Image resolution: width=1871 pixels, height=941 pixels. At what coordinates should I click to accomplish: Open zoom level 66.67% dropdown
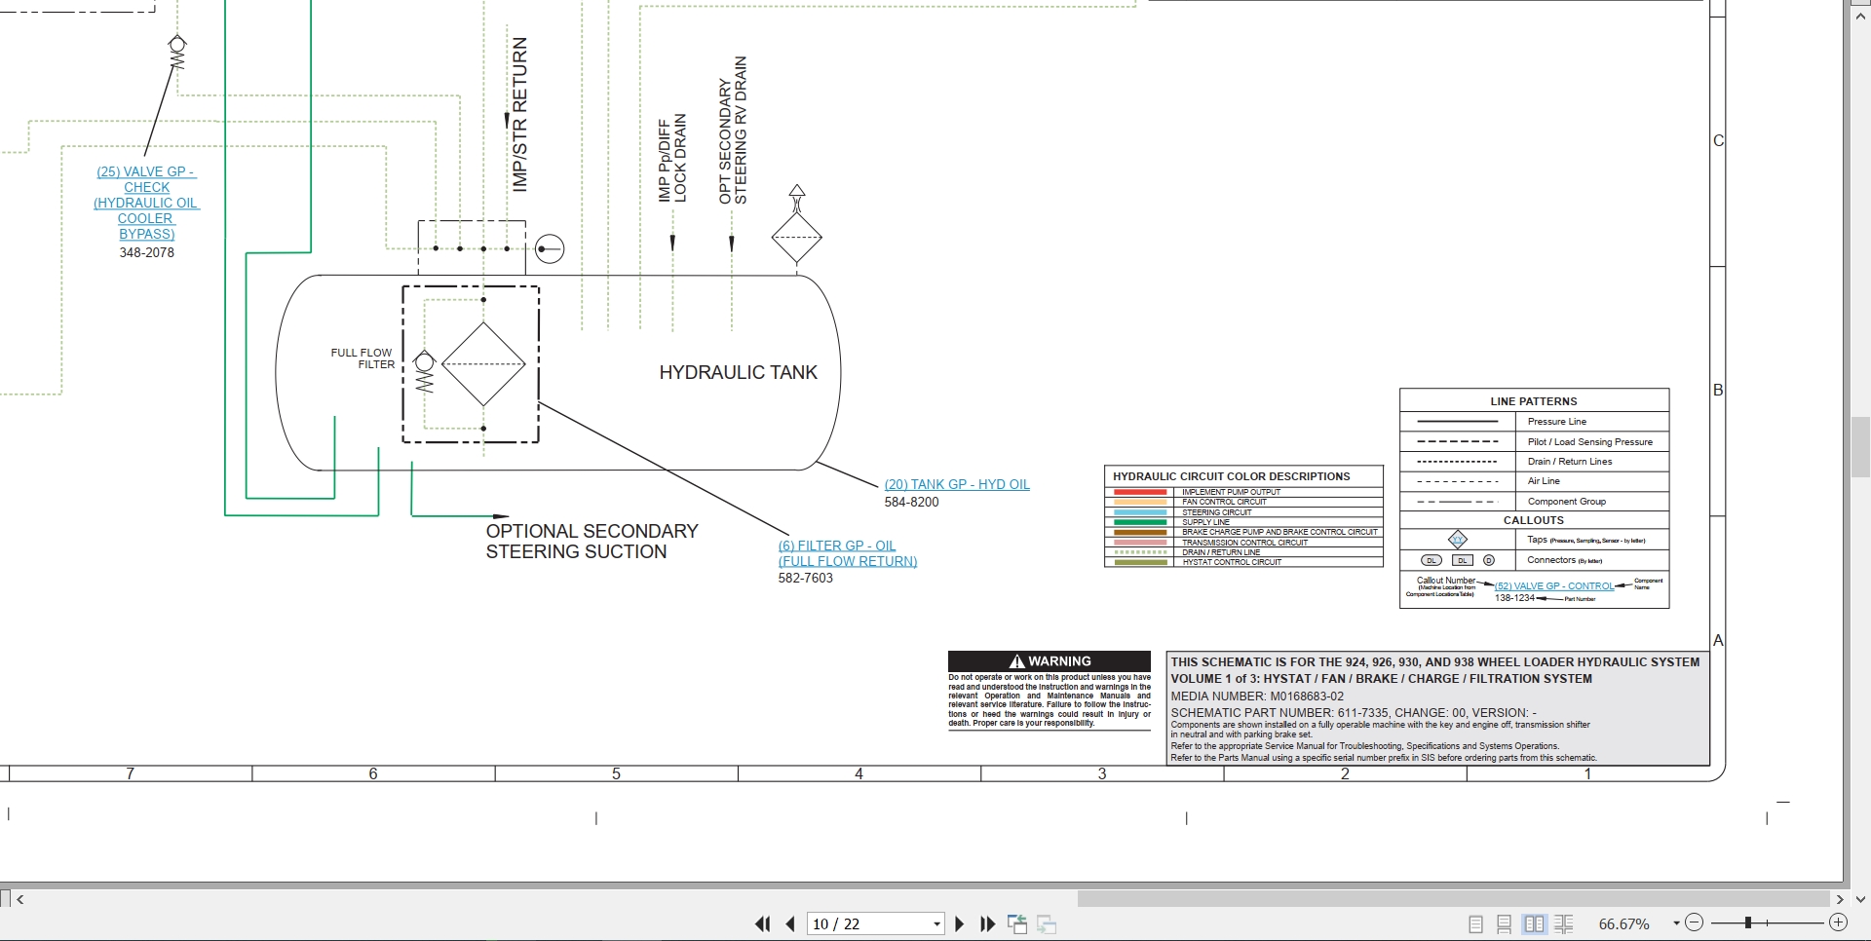pos(1676,923)
